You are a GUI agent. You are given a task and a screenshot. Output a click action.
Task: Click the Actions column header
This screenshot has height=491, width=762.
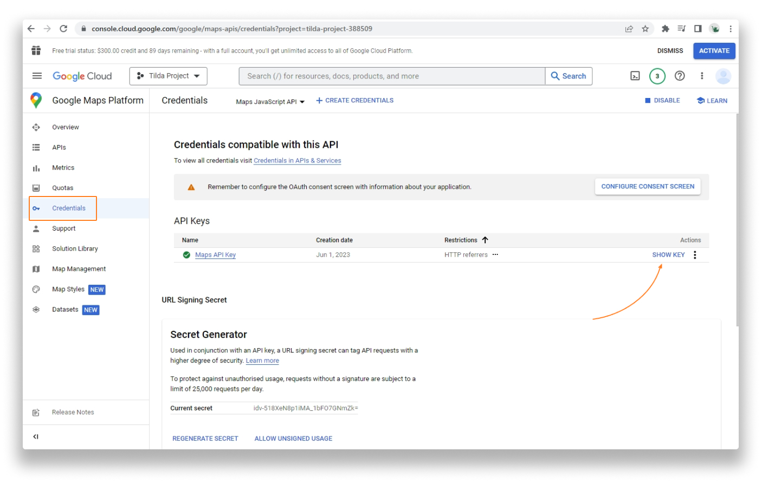click(x=690, y=240)
